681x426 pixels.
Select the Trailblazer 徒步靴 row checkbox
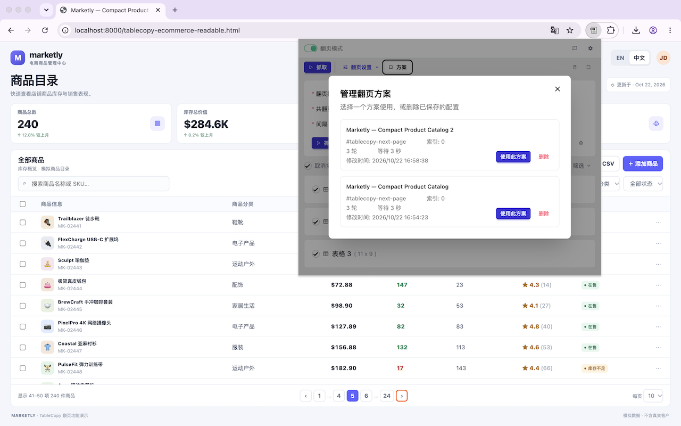click(22, 222)
